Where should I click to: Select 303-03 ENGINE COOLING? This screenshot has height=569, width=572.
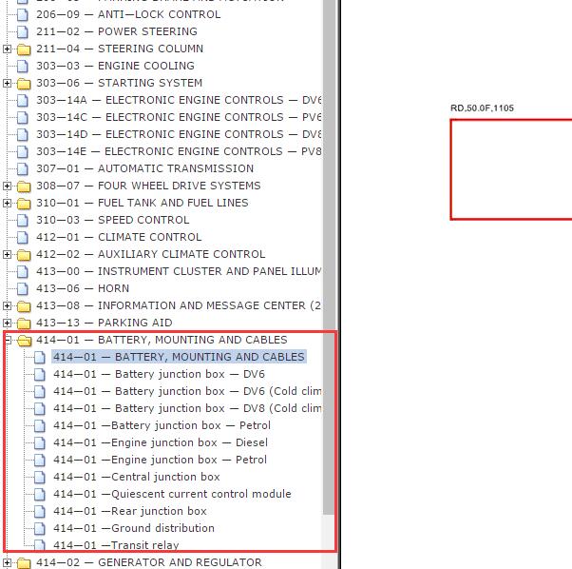tap(115, 66)
